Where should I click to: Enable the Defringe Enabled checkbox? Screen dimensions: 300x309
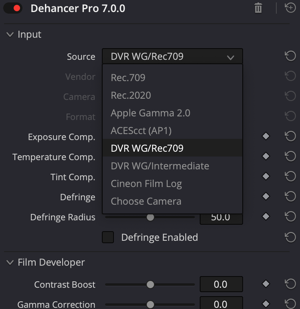[x=108, y=237]
